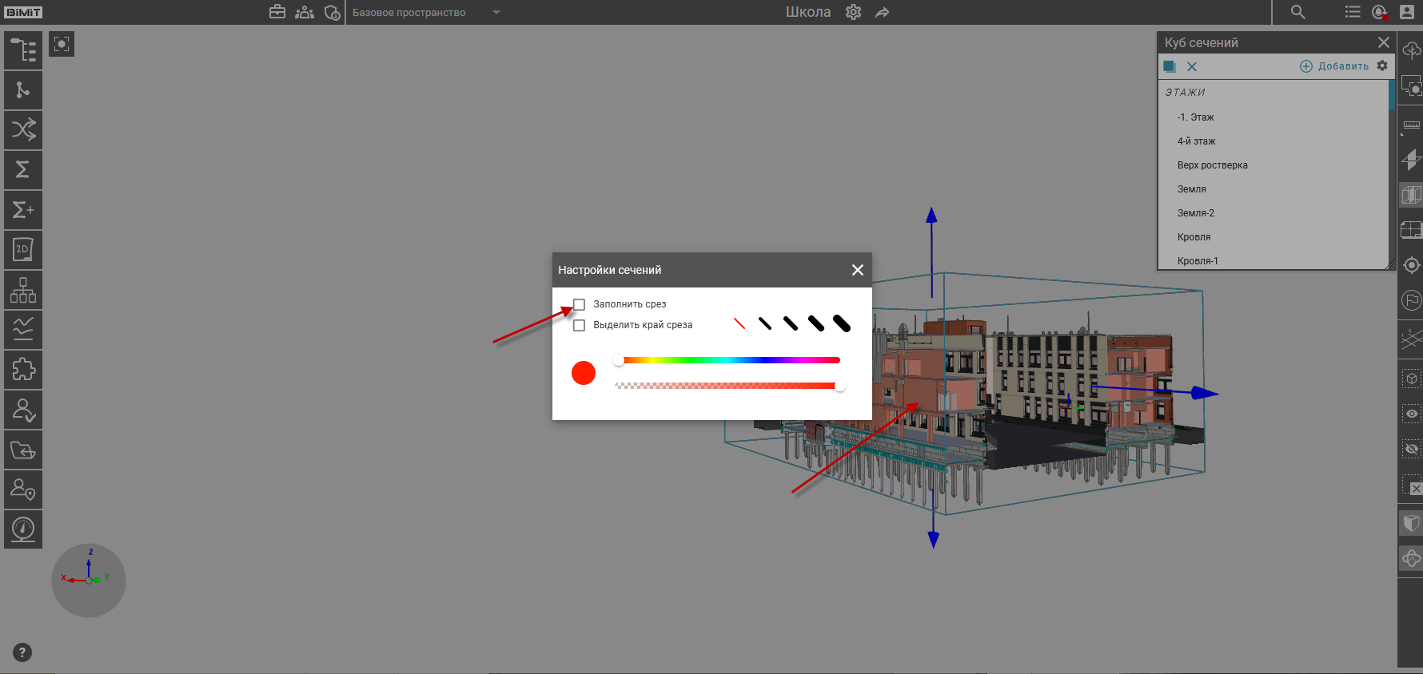Image resolution: width=1423 pixels, height=674 pixels.
Task: Open the model structure tree panel
Action: 23,50
